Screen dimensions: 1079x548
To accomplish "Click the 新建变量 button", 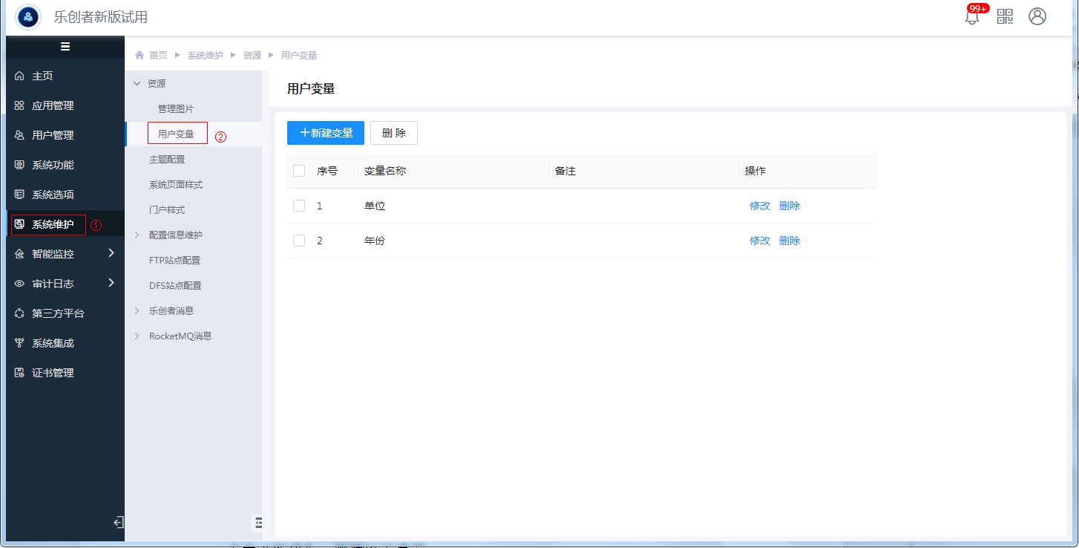I will tap(326, 133).
